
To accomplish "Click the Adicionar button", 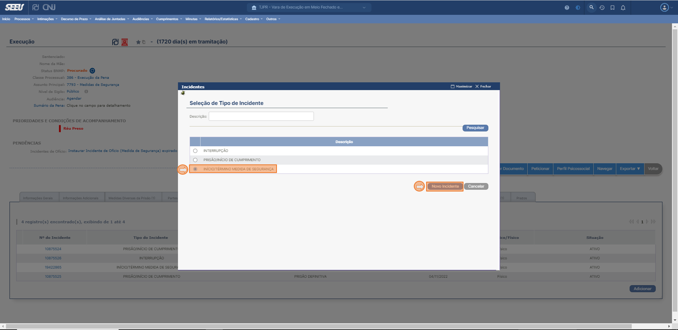I will pos(643,288).
